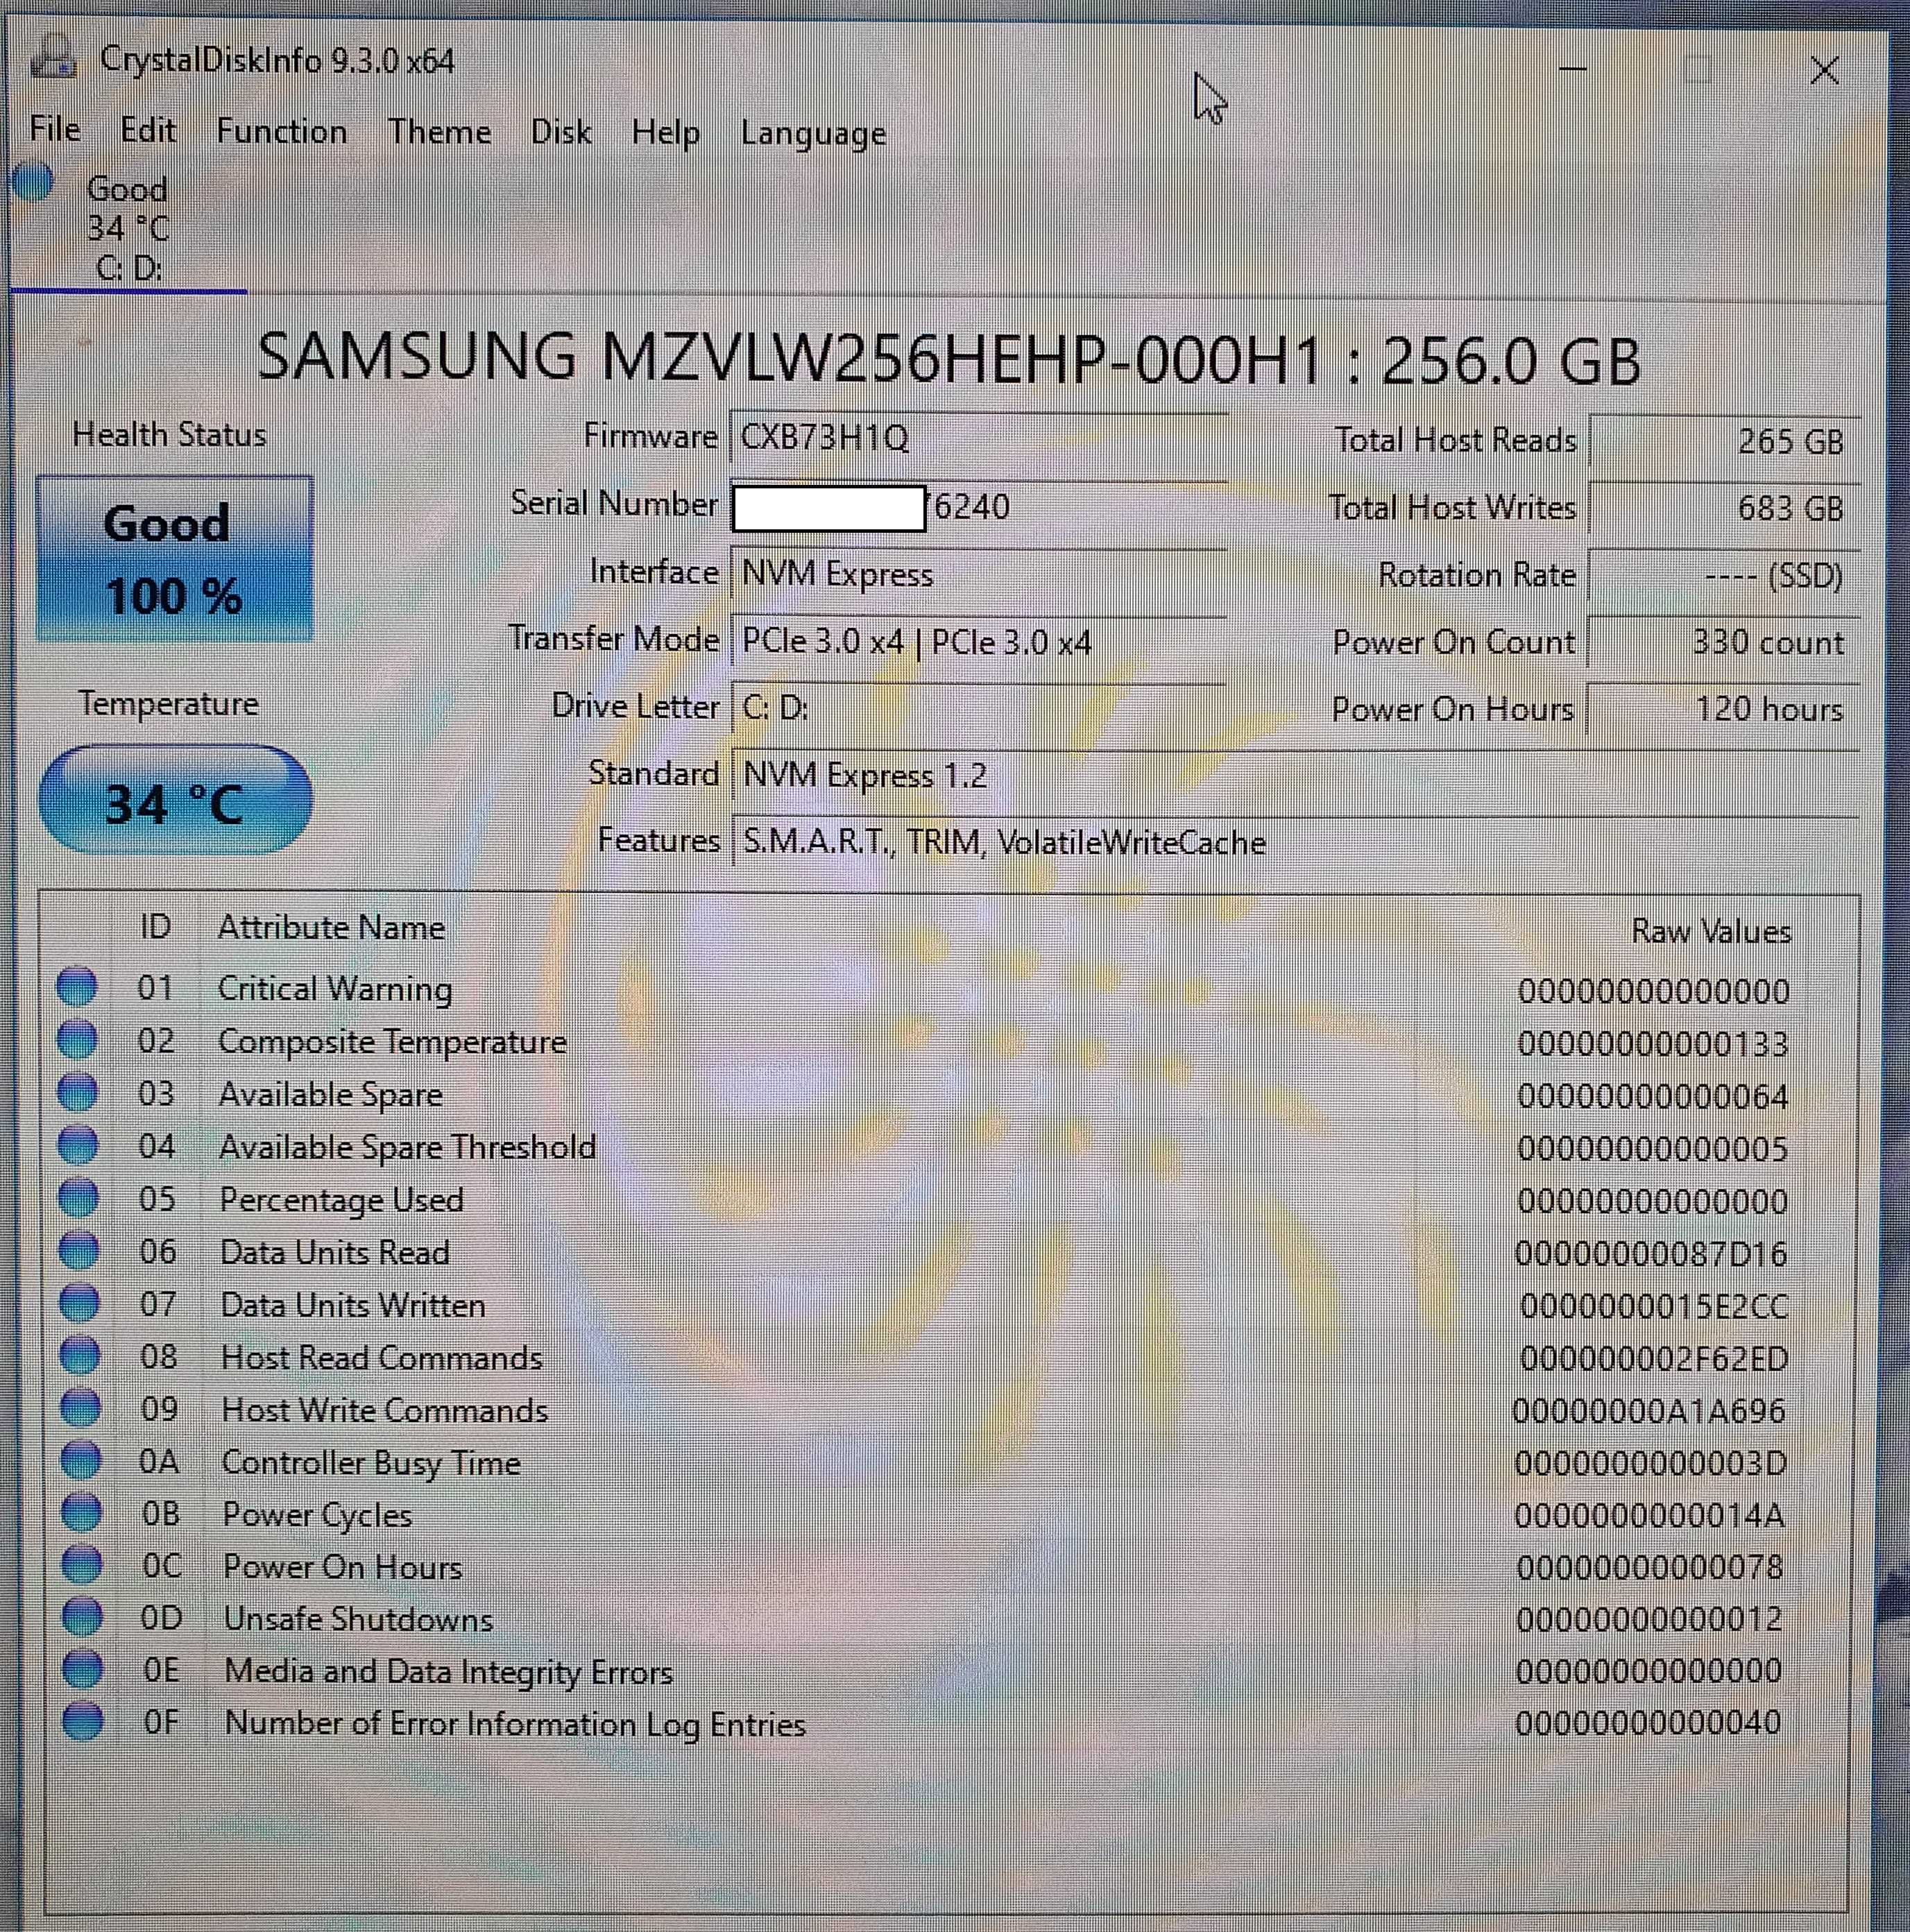
Task: Open the File menu
Action: [55, 129]
